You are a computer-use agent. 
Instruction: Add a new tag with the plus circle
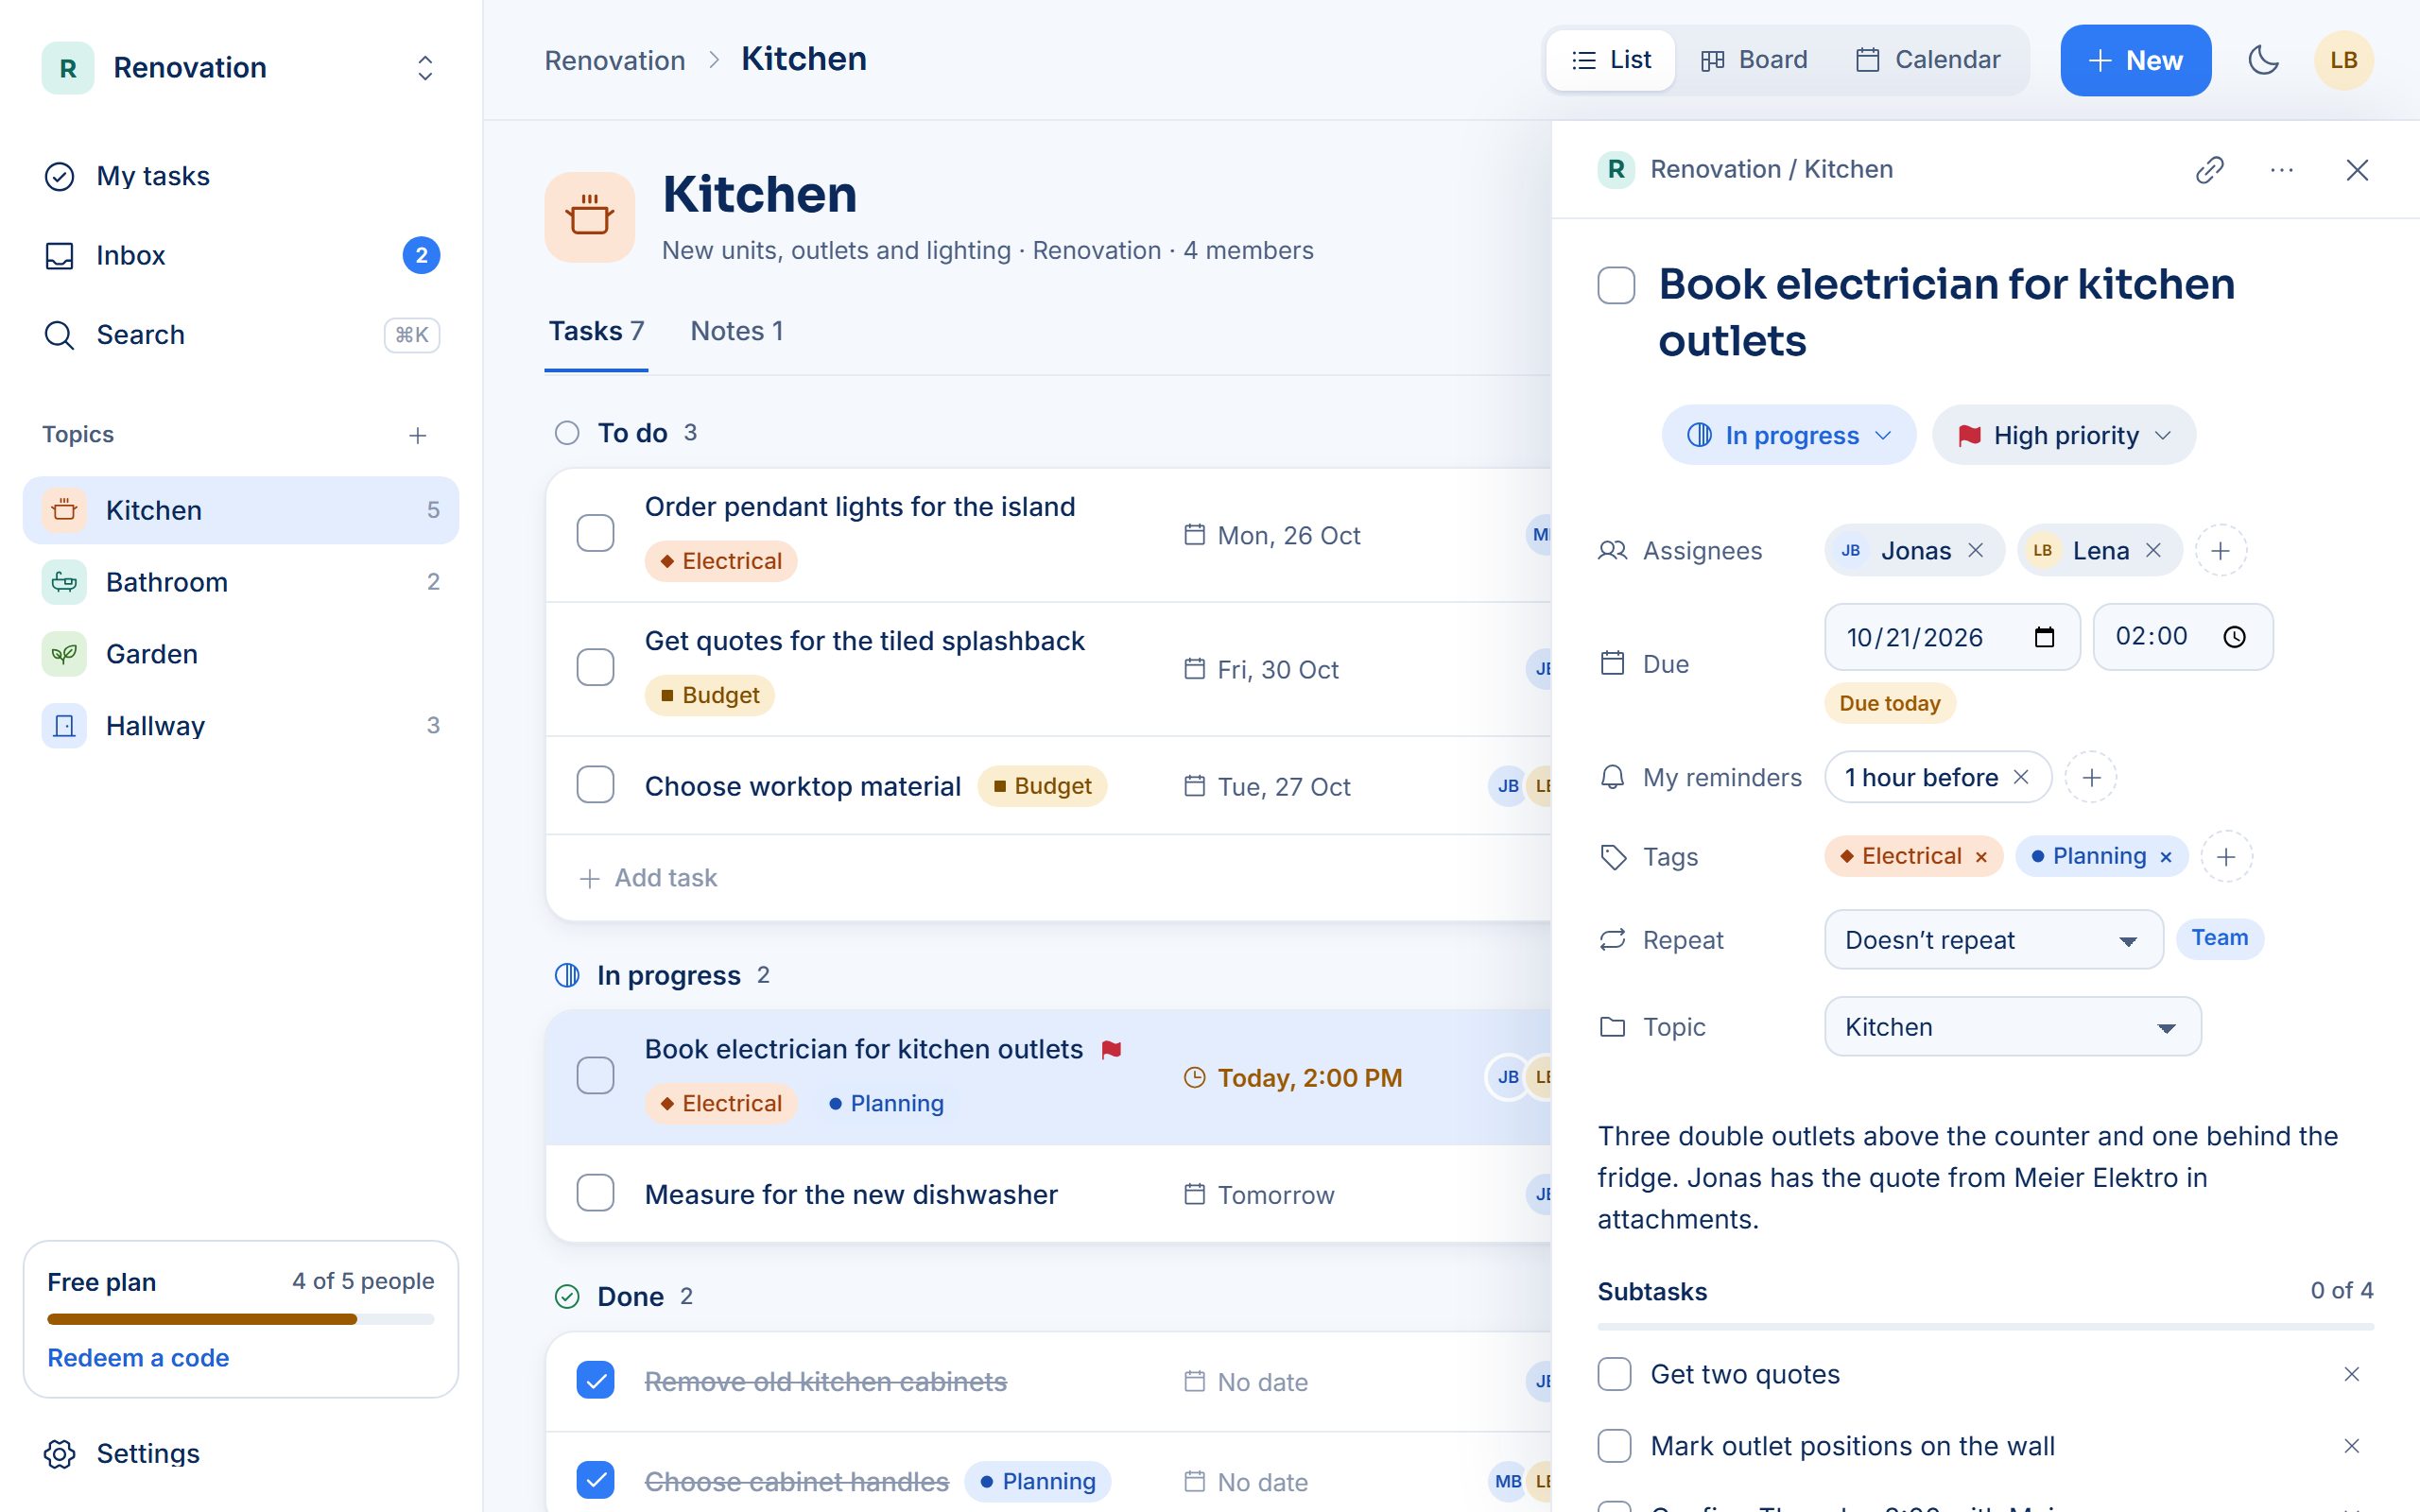(2226, 857)
